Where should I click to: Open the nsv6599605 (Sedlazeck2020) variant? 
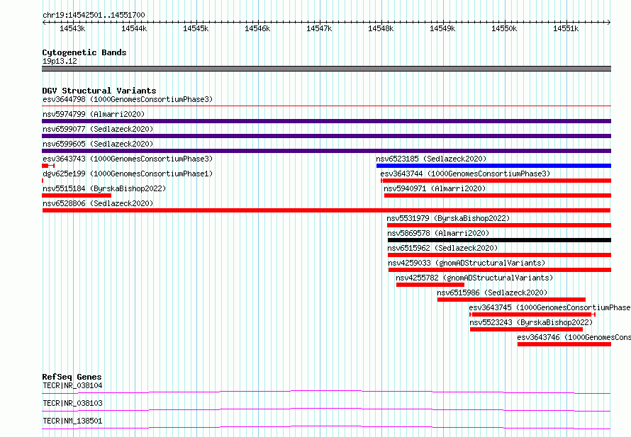(98, 144)
